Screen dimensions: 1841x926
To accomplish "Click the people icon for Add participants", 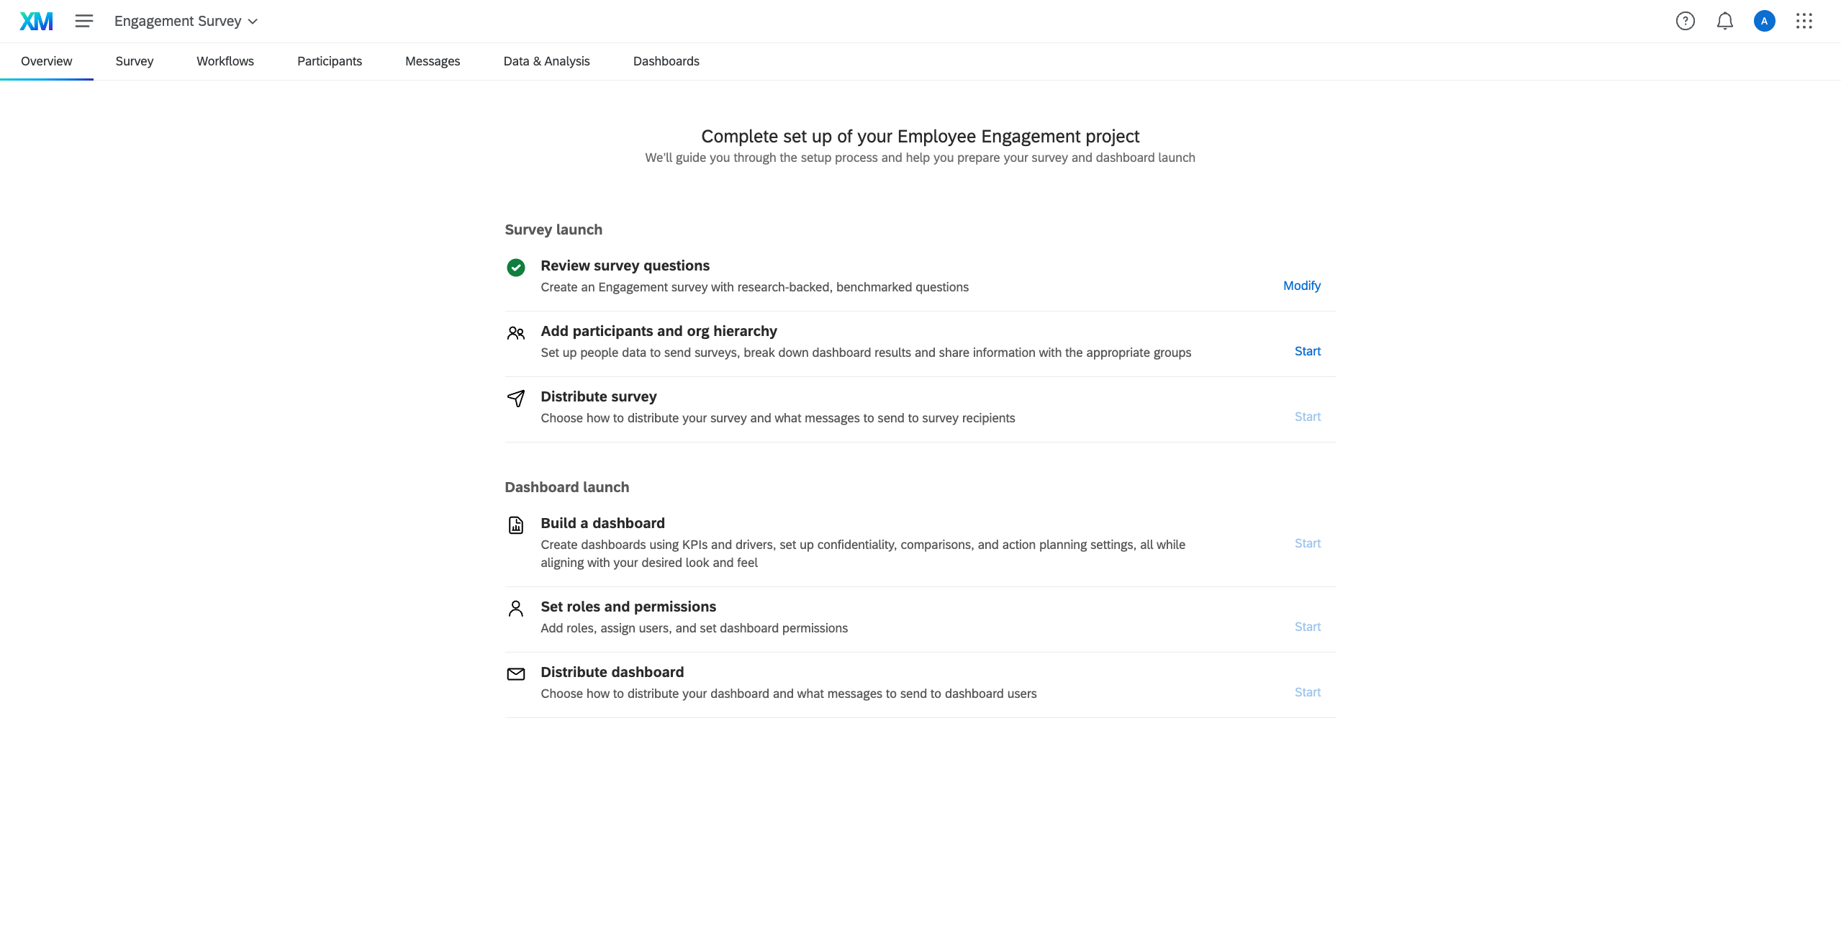I will pos(516,333).
